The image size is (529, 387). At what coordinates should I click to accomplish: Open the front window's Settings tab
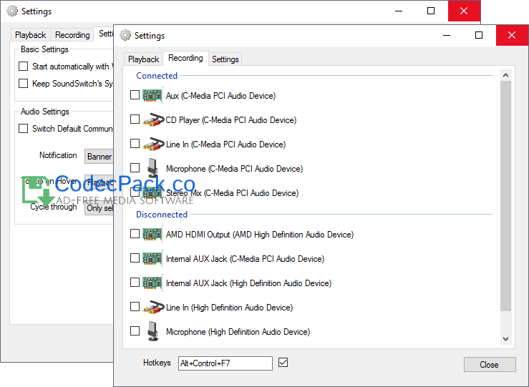[225, 59]
